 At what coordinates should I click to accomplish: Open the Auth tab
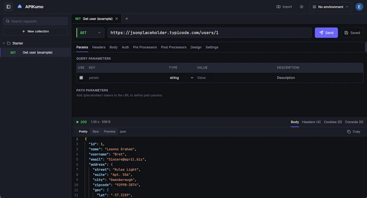[x=125, y=47]
